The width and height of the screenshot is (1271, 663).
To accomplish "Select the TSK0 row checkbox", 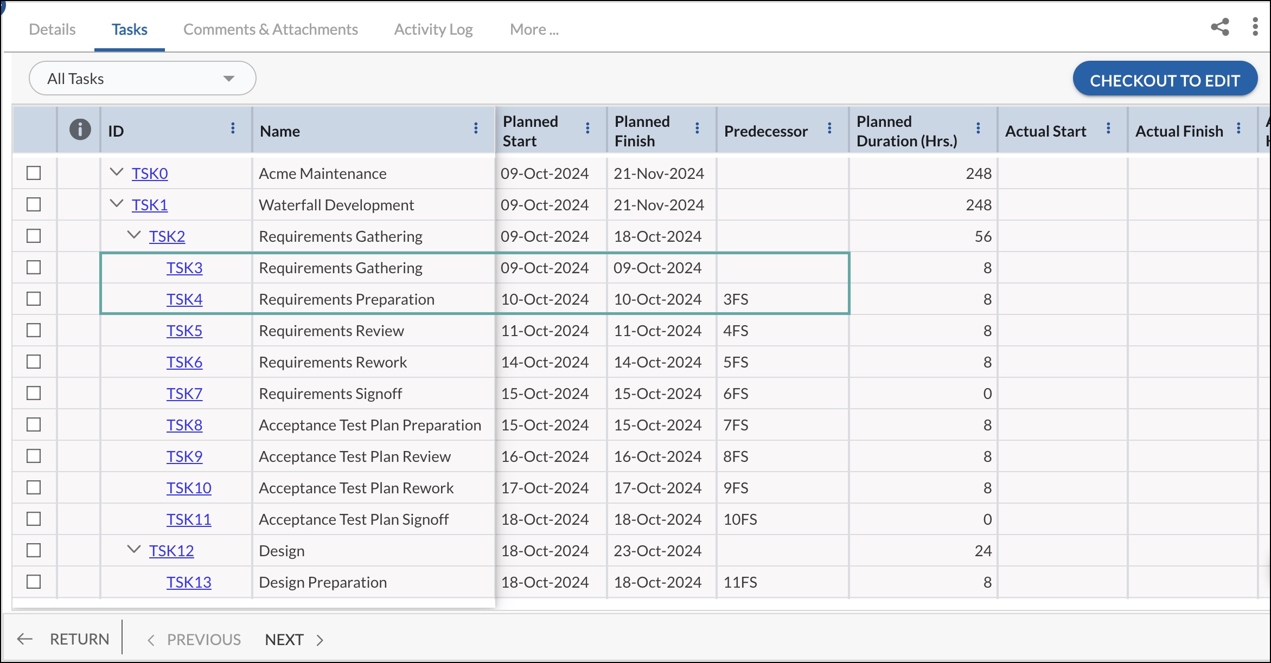I will [x=34, y=173].
